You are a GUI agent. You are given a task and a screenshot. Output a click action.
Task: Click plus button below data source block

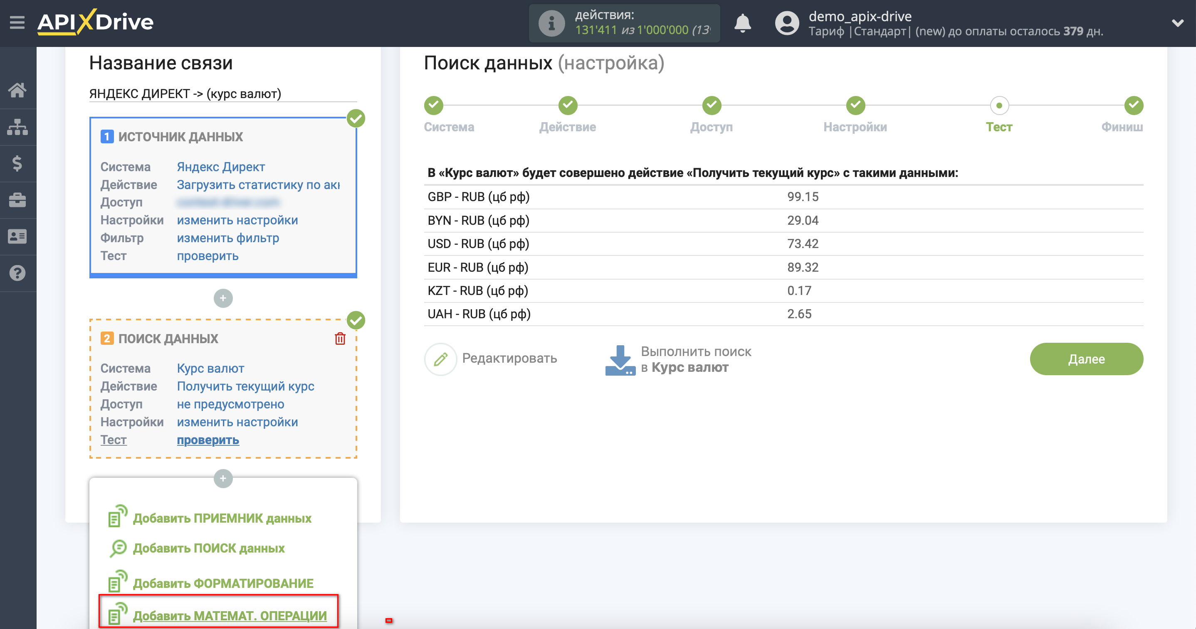coord(223,298)
